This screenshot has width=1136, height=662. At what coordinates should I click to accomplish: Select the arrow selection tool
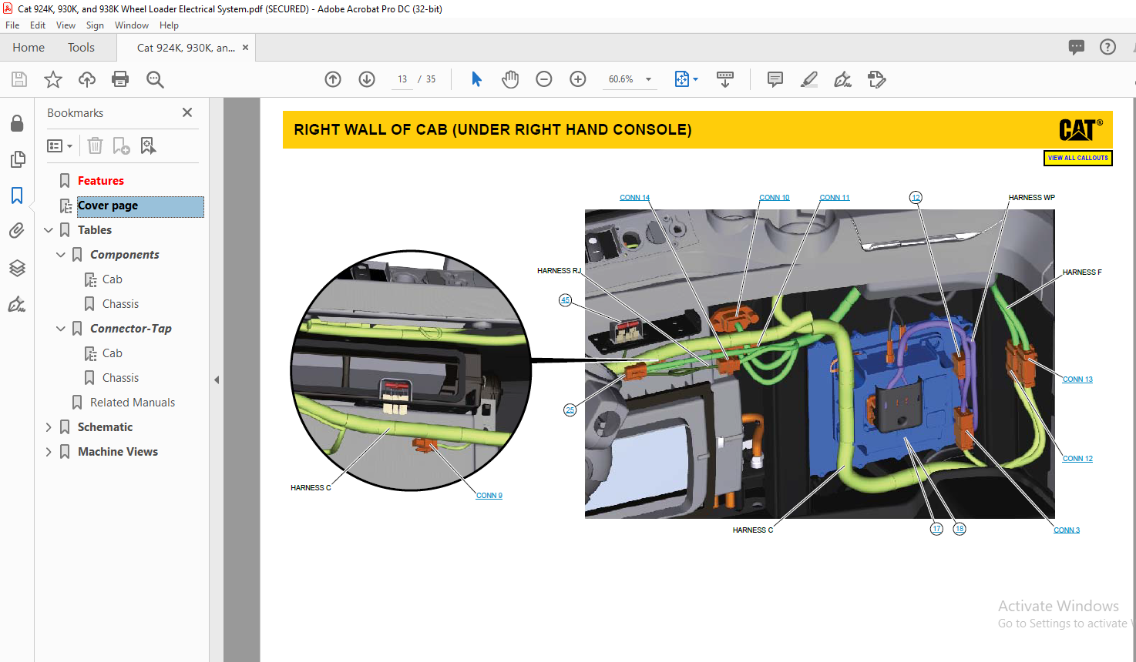pyautogui.click(x=476, y=79)
